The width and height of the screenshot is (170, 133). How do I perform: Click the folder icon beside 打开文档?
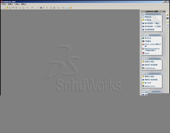tap(143, 20)
